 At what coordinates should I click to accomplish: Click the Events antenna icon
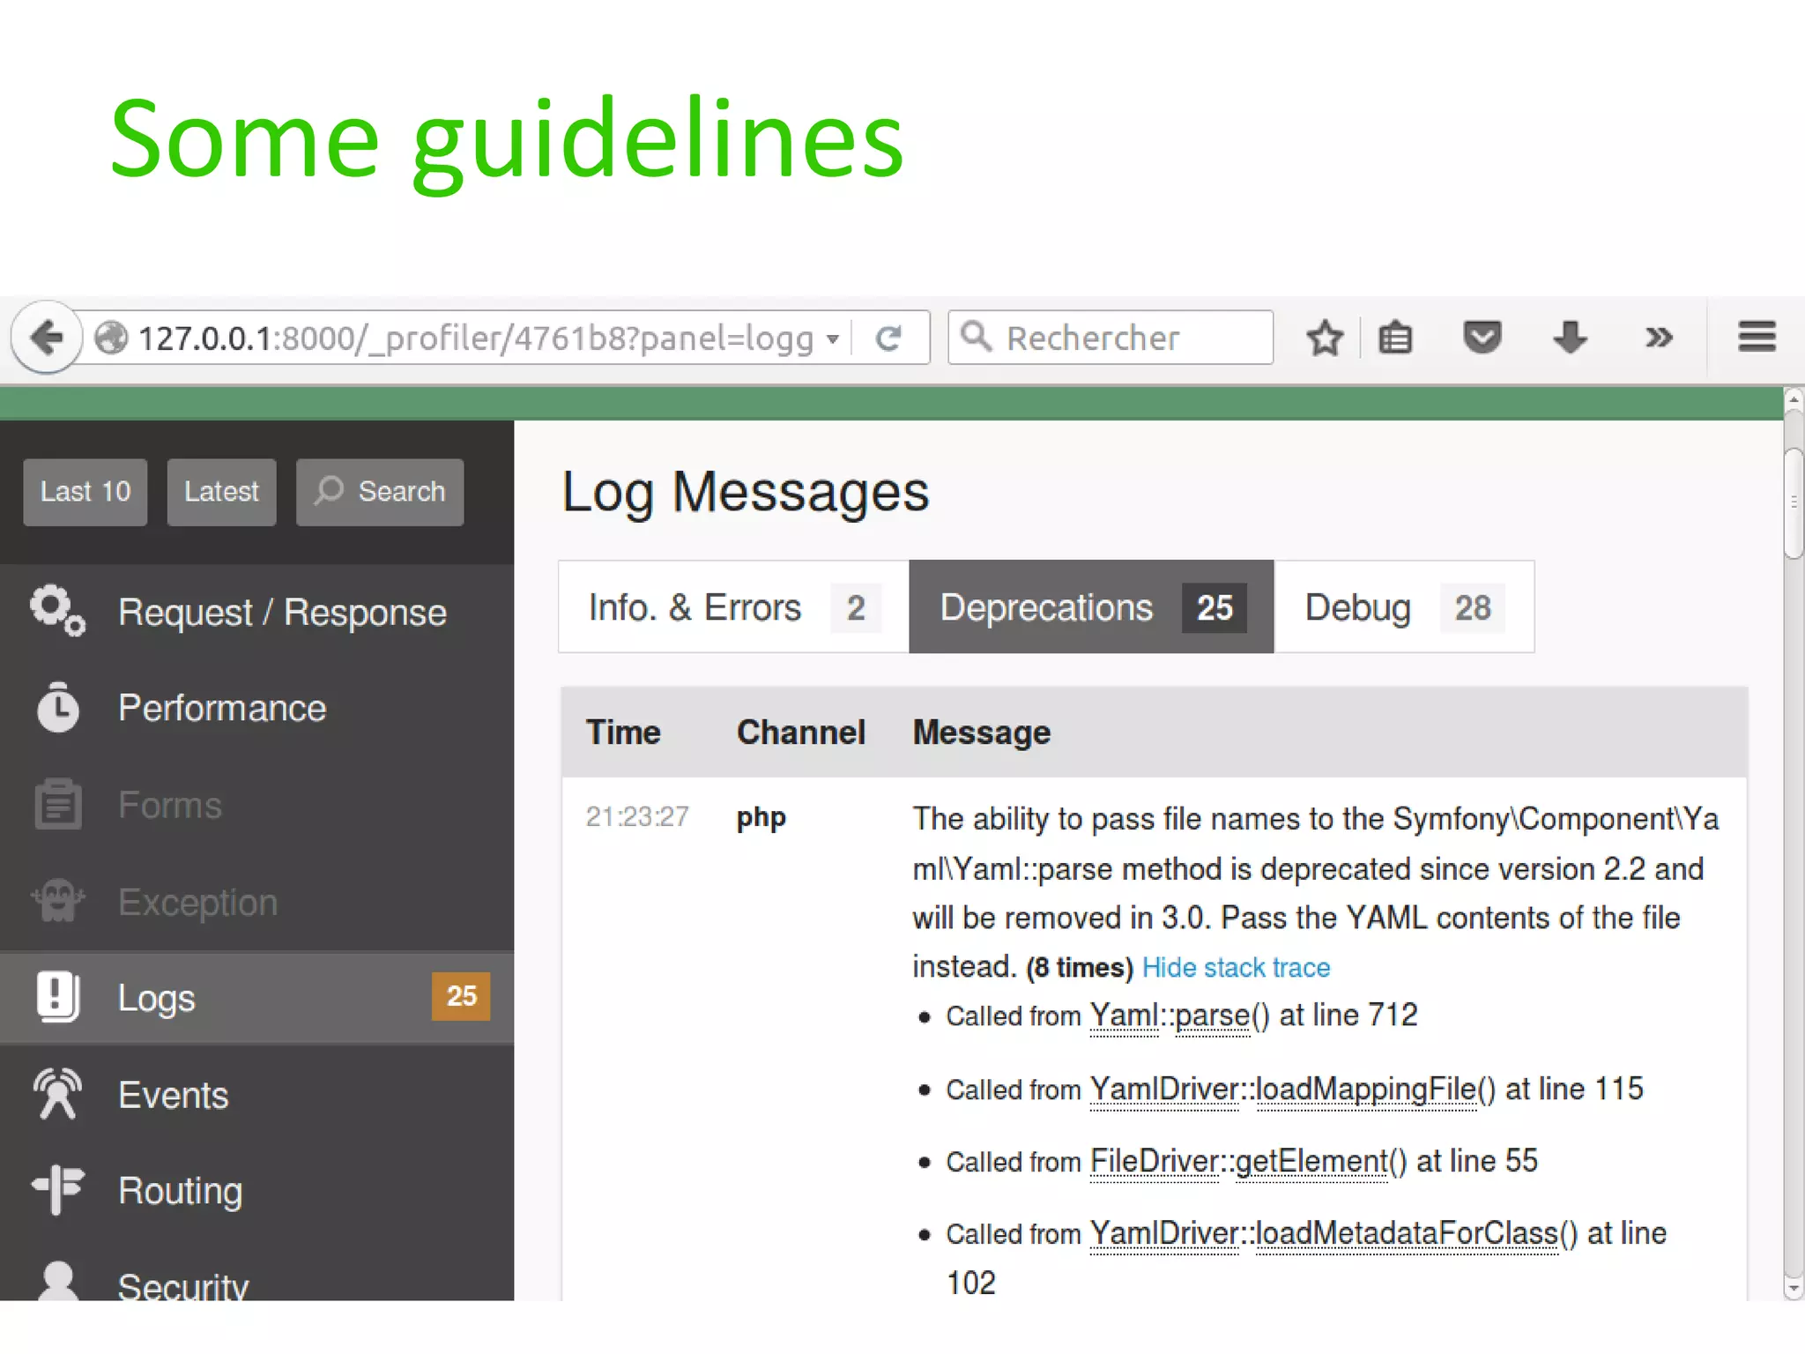(x=58, y=1093)
